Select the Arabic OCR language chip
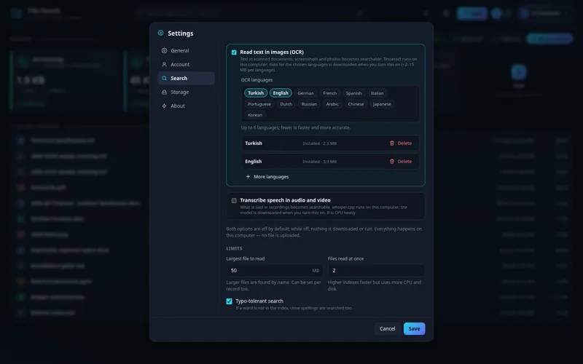The height and width of the screenshot is (364, 583). tap(332, 104)
